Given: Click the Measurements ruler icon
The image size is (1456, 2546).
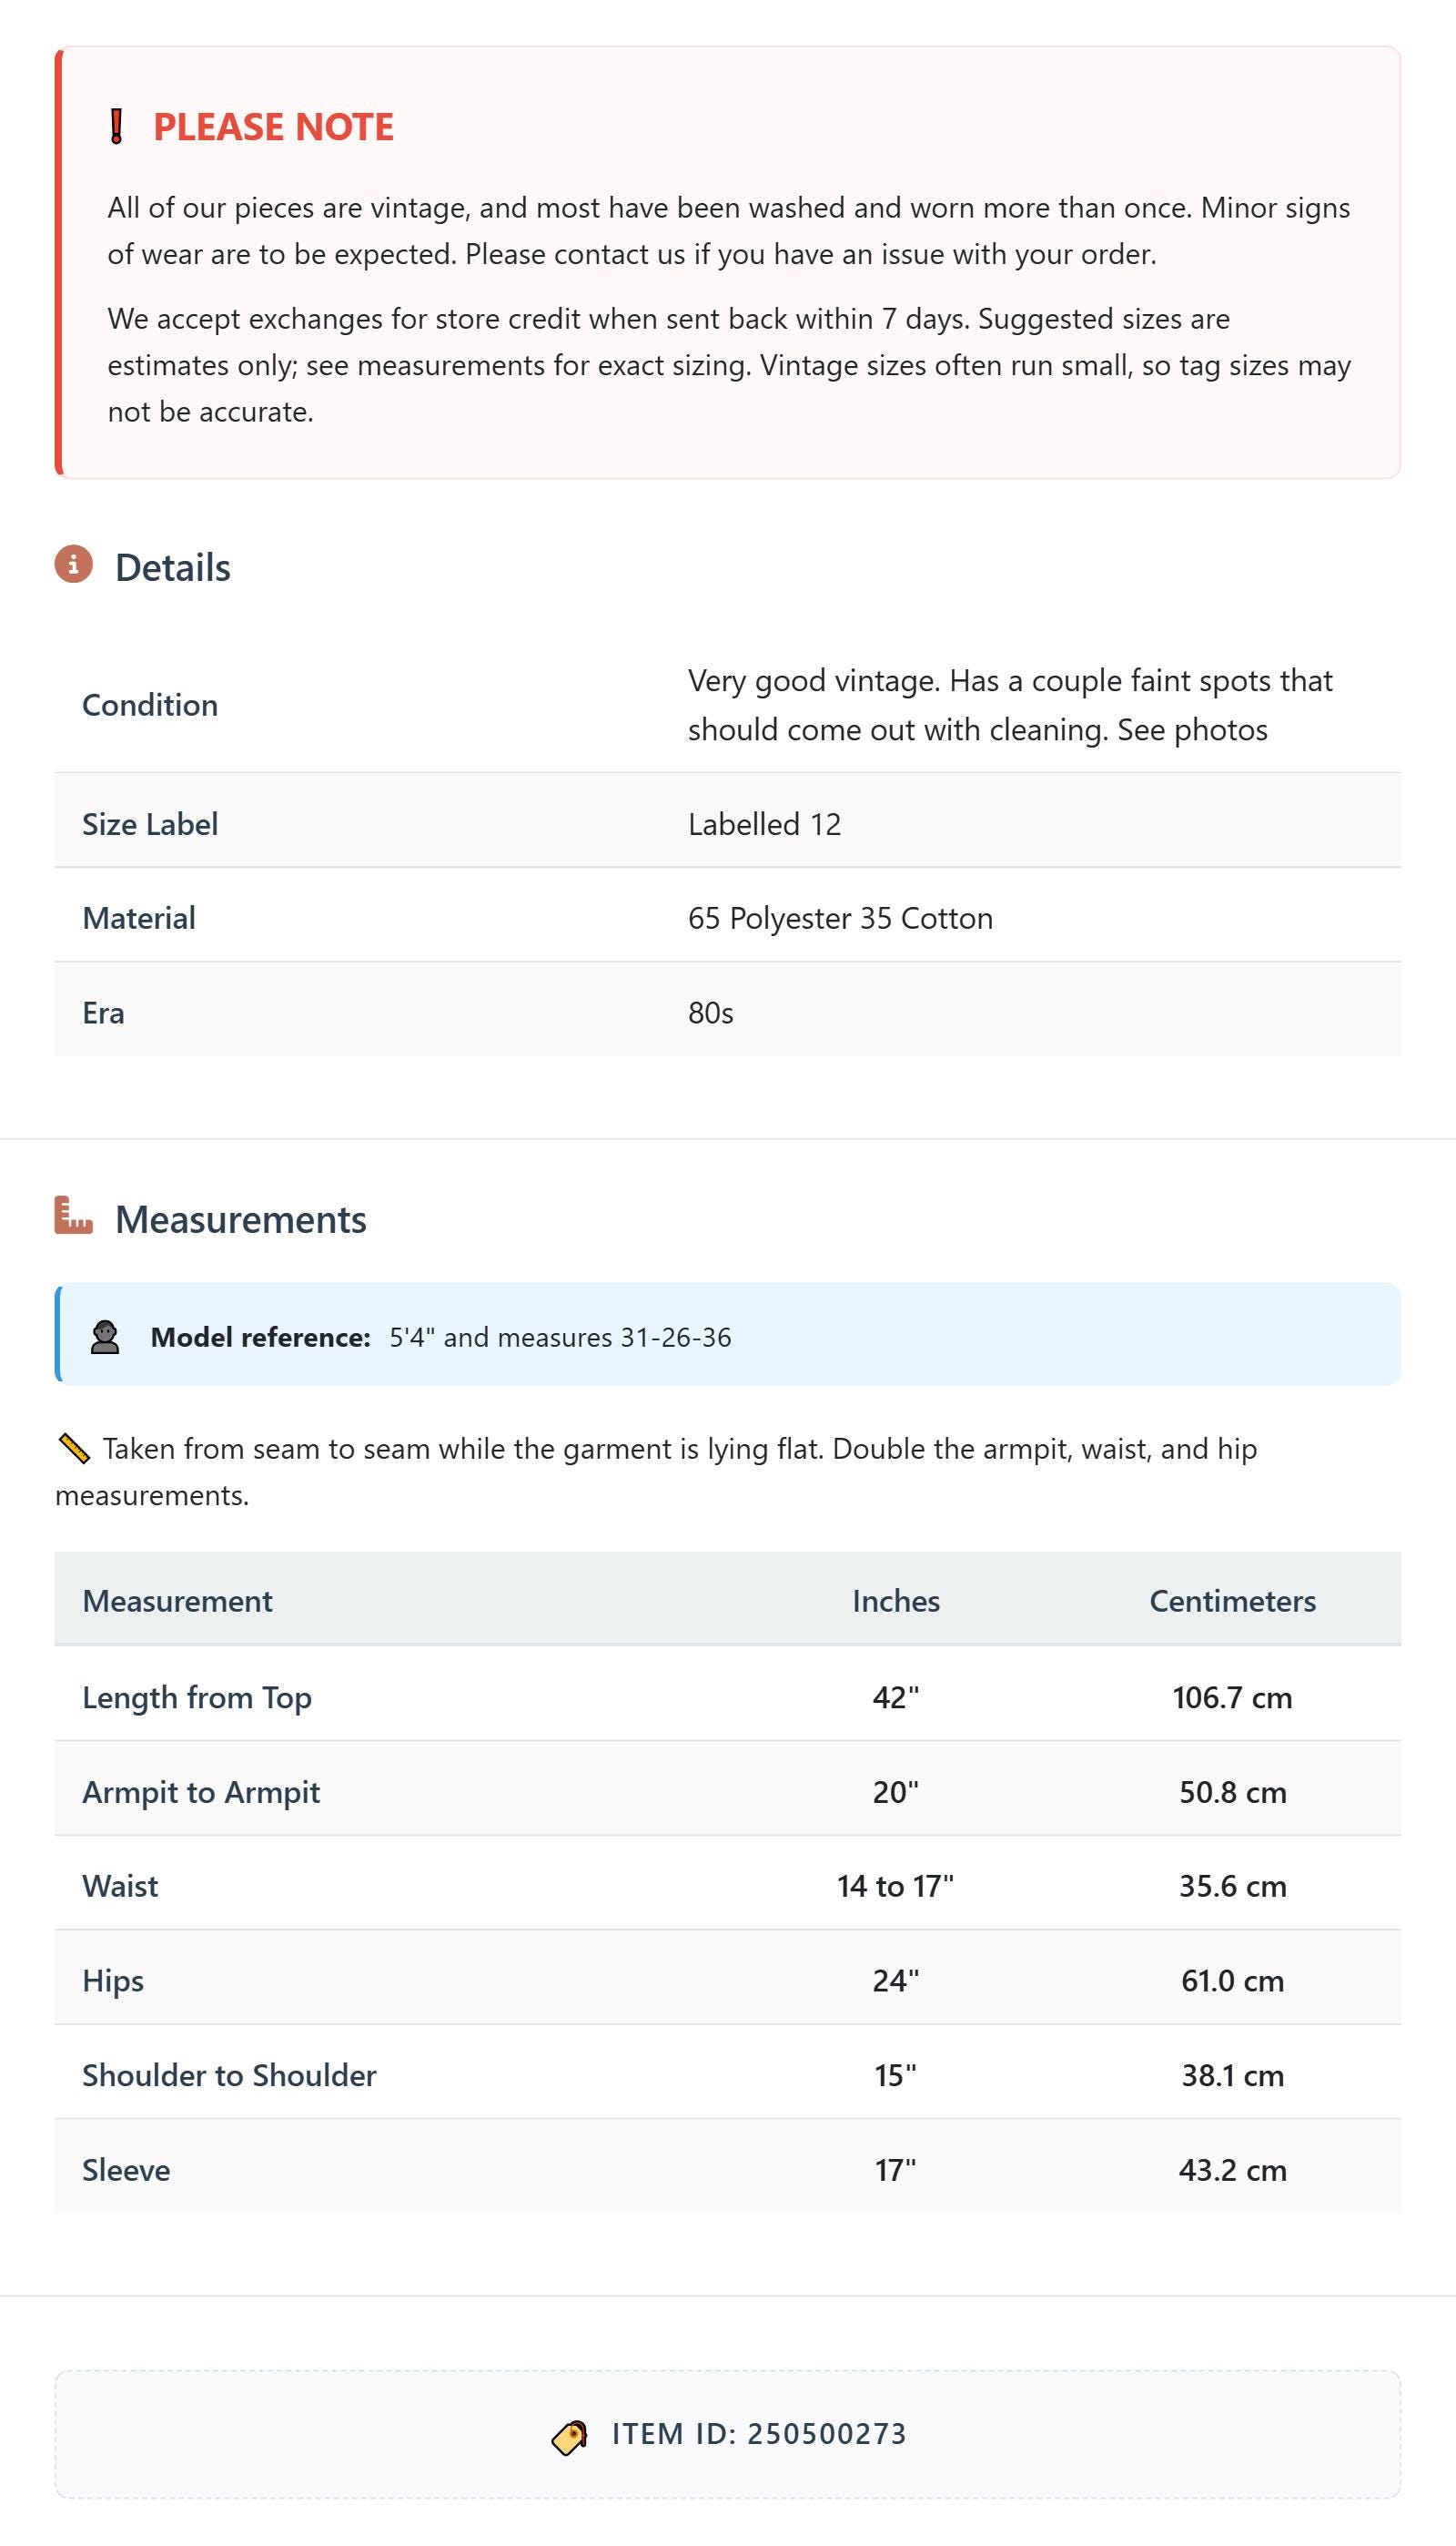Looking at the screenshot, I should click(x=73, y=1216).
